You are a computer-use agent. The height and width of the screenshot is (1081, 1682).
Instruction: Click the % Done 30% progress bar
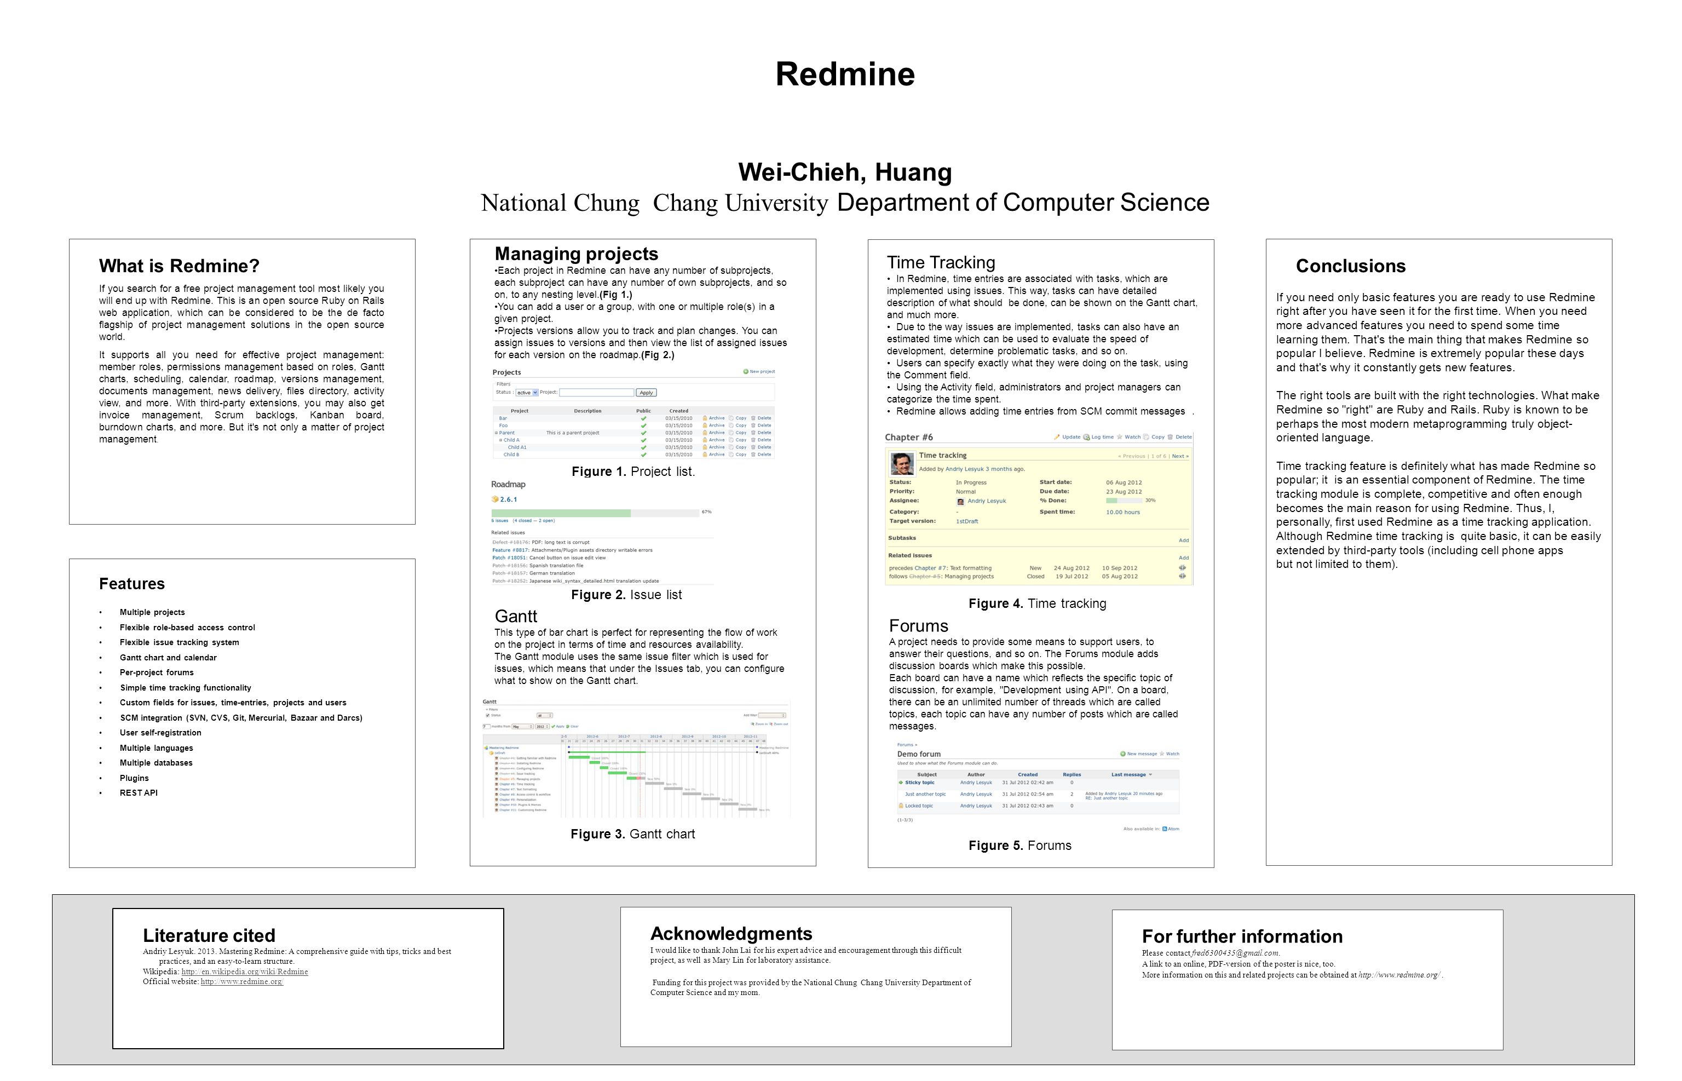coord(1124,501)
